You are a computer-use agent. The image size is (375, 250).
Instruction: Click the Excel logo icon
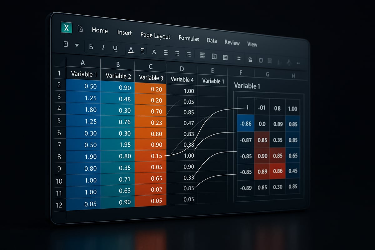click(x=66, y=27)
